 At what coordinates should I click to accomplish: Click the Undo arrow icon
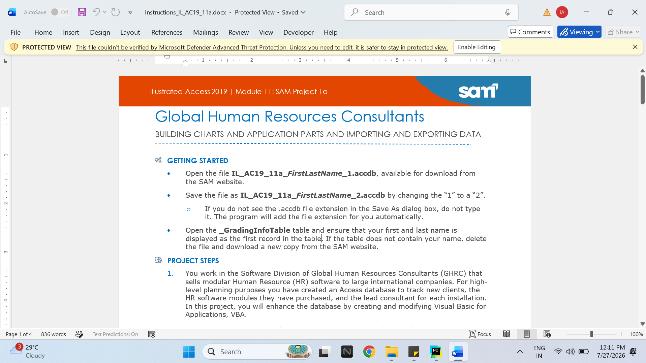click(x=96, y=12)
